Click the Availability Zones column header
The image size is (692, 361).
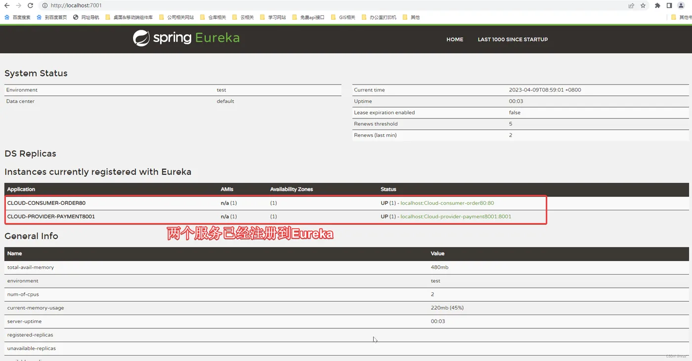pyautogui.click(x=292, y=189)
